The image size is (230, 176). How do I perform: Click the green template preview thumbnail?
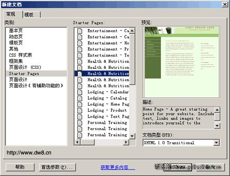click(x=182, y=62)
